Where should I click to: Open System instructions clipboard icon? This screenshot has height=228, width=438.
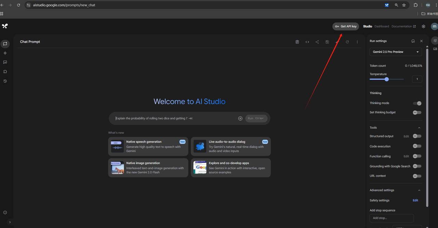(x=297, y=42)
